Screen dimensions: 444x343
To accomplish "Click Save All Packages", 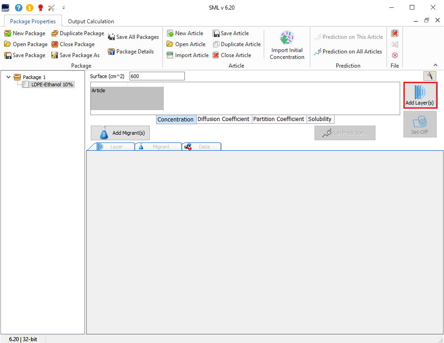I will (133, 37).
